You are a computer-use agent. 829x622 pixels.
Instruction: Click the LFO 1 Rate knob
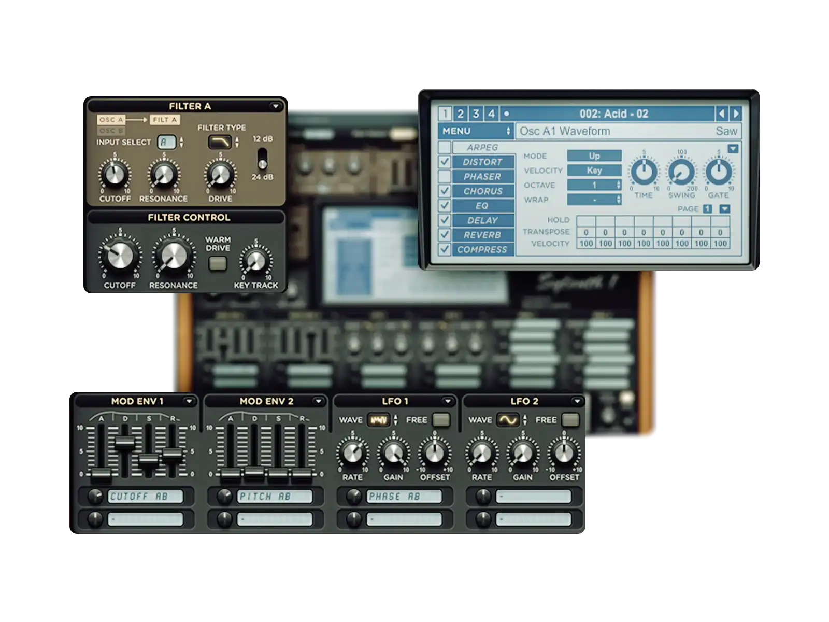pyautogui.click(x=352, y=453)
